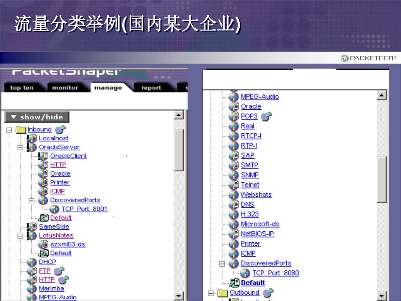Click the SameSide class icon
Image resolution: width=401 pixels, height=301 pixels.
click(32, 227)
